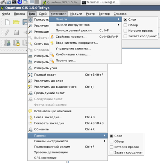The image size is (160, 163).
Task: Click the Всплывающие описания speech bubble icon
Action: [30, 111]
